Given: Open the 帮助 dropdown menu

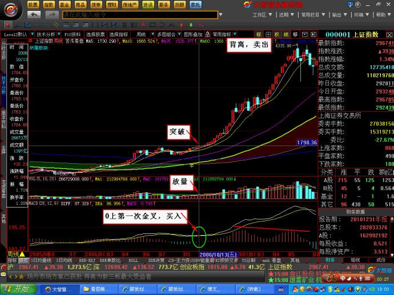Looking at the screenshot, I should [384, 15].
